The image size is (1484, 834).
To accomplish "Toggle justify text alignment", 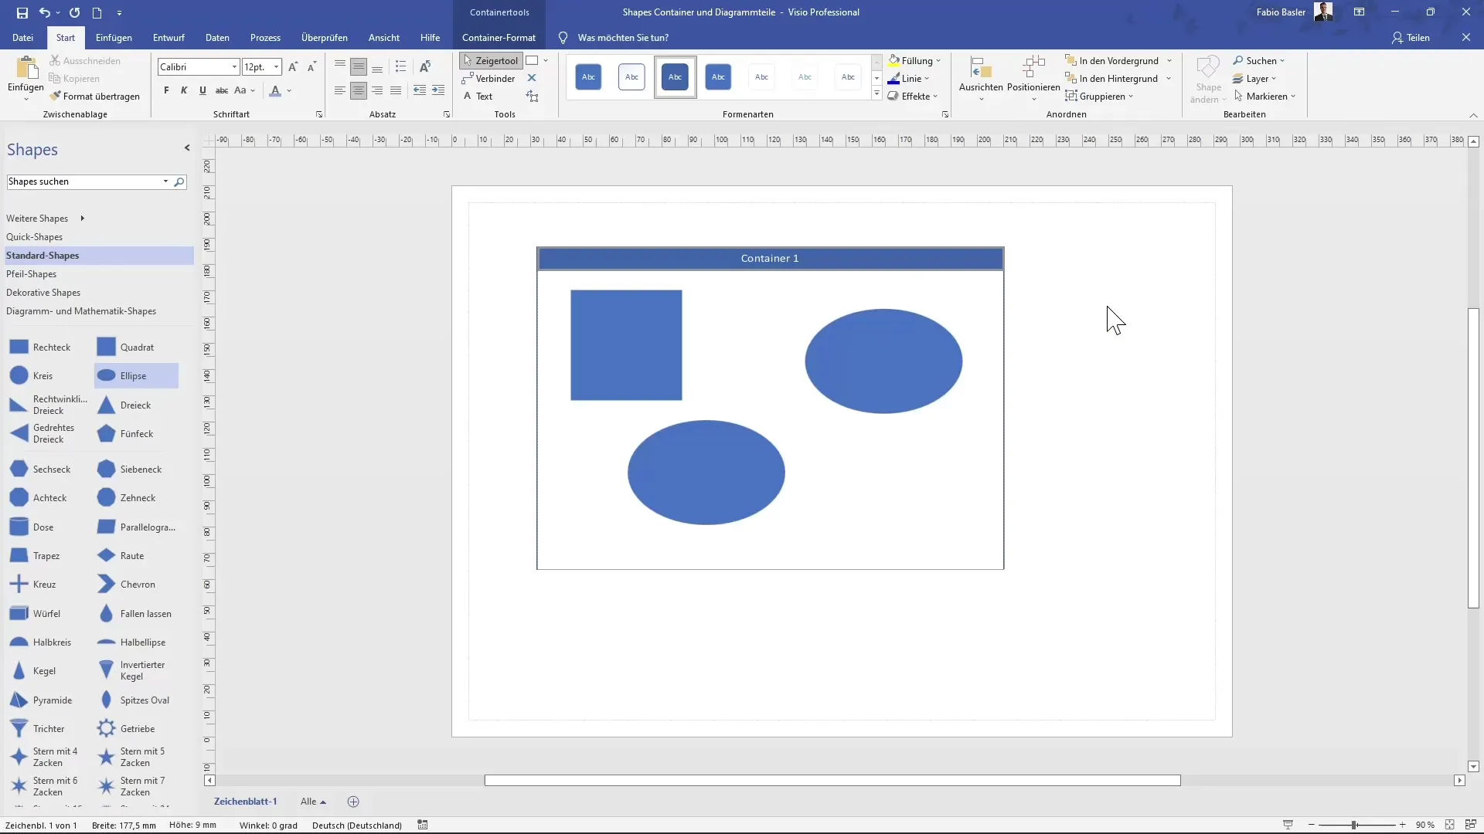I will click(x=396, y=90).
